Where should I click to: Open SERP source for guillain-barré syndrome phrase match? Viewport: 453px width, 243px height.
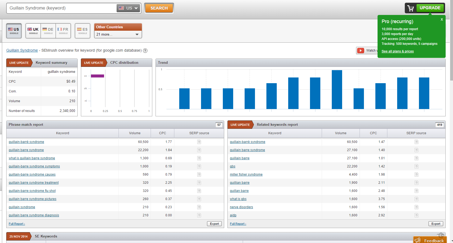point(199,142)
